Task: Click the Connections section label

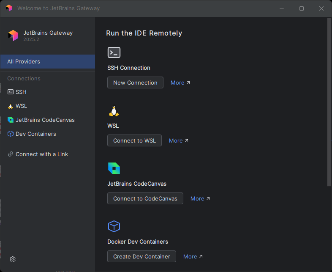Action: pyautogui.click(x=24, y=78)
